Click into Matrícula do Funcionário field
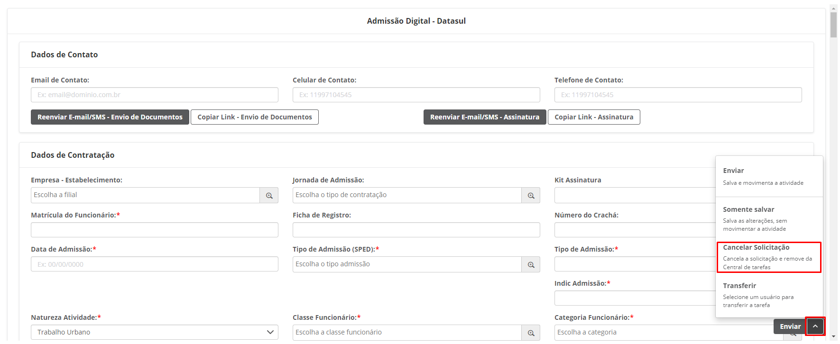Viewport: 840px width, 344px height. (x=154, y=230)
